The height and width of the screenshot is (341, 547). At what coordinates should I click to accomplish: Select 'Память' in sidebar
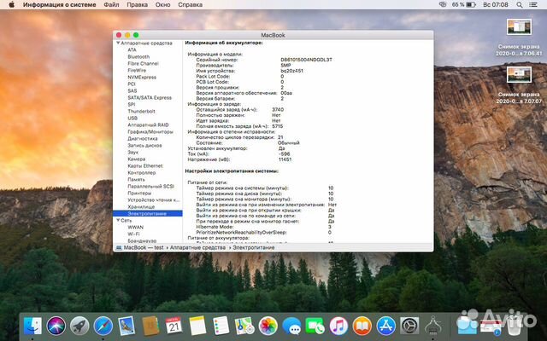(136, 180)
